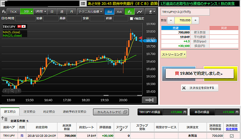Viewport: 241px width, 139px height.
Task: Click the 高値 field
Action: 74,19
